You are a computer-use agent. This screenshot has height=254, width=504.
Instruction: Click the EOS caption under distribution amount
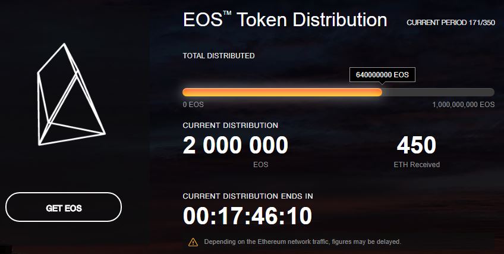261,165
